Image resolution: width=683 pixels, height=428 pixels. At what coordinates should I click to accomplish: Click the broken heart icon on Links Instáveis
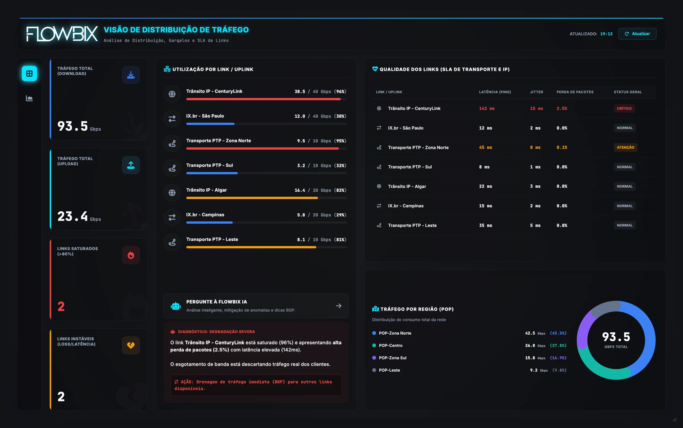(131, 345)
